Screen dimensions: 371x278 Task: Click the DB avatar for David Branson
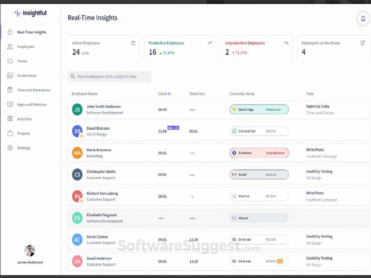[x=77, y=131]
